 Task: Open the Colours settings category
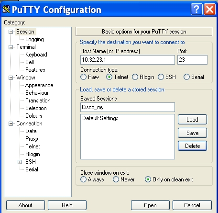34,116
